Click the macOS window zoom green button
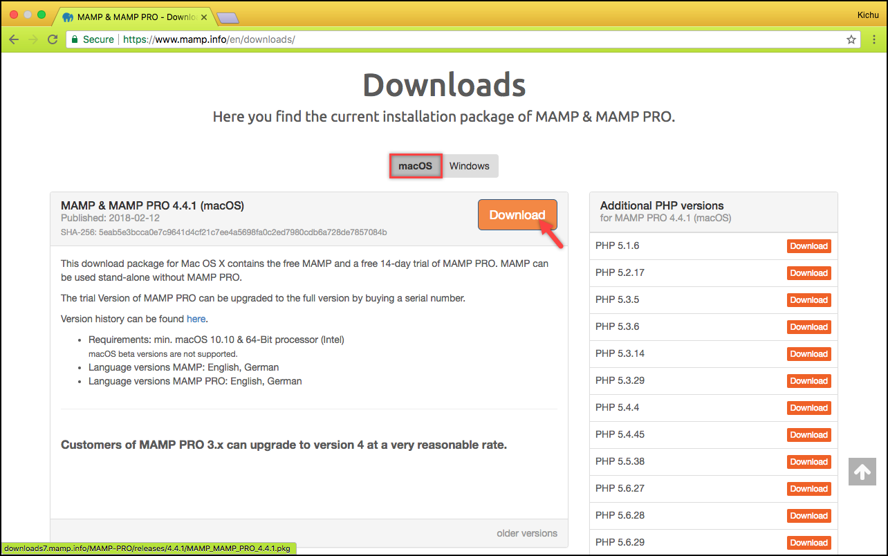The height and width of the screenshot is (556, 888). click(41, 15)
